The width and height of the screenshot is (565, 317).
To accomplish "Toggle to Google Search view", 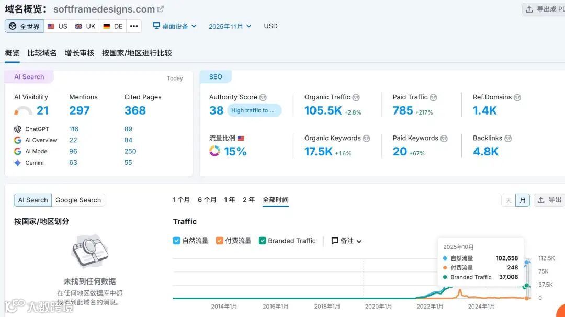I will (x=78, y=200).
